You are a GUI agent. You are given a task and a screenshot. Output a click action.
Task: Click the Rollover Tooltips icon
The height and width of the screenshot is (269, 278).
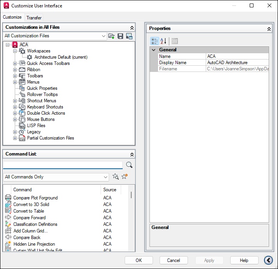point(22,94)
